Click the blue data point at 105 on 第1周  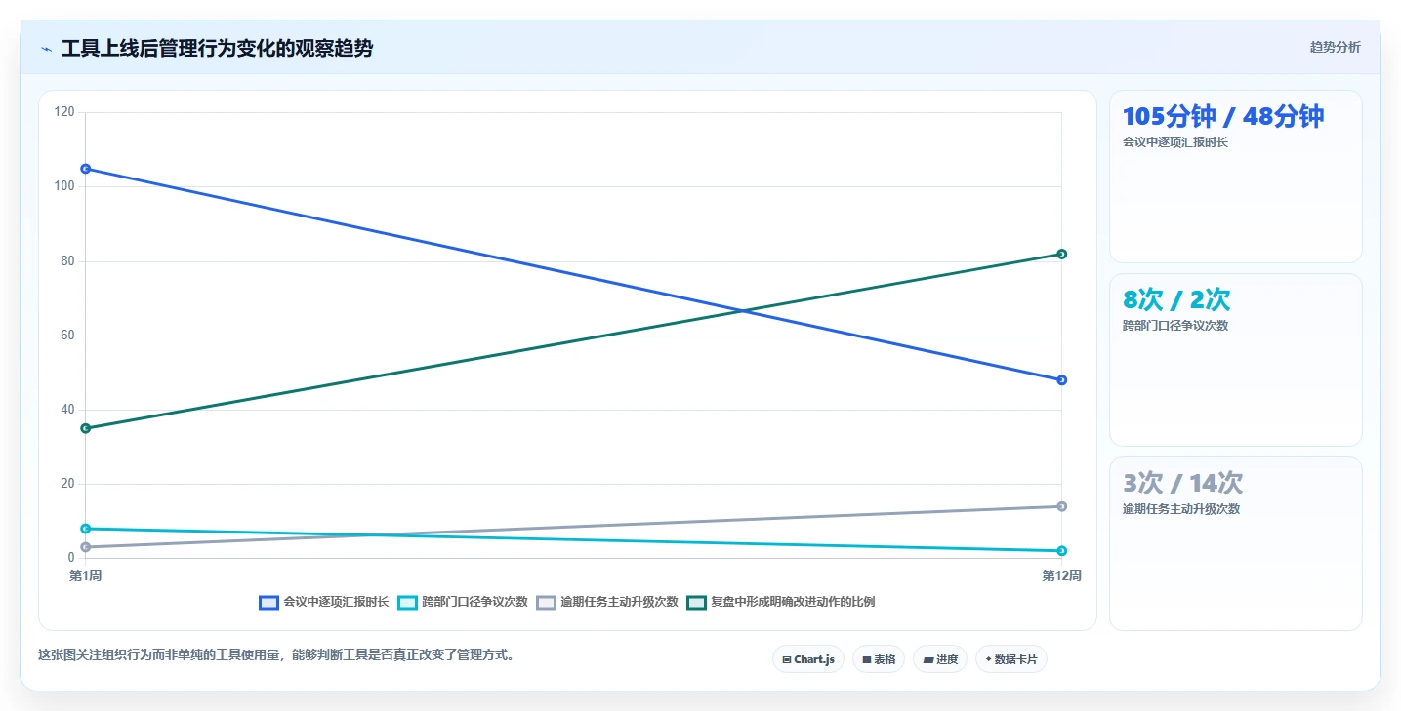pyautogui.click(x=86, y=169)
